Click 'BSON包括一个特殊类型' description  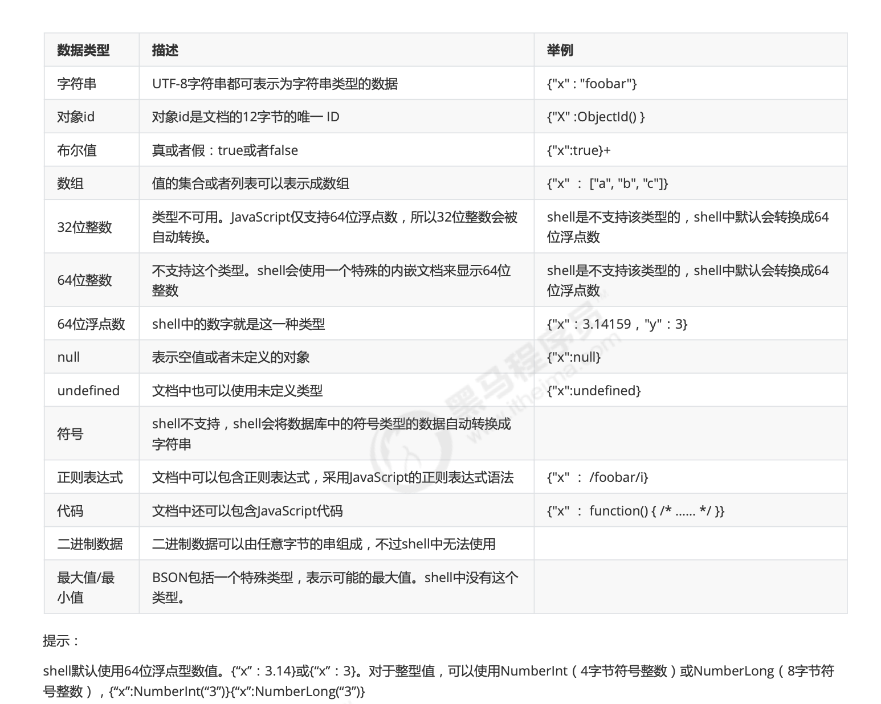point(335,587)
